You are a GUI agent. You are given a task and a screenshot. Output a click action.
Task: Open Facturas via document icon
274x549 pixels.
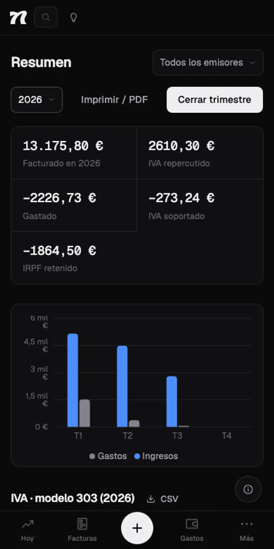(x=82, y=524)
